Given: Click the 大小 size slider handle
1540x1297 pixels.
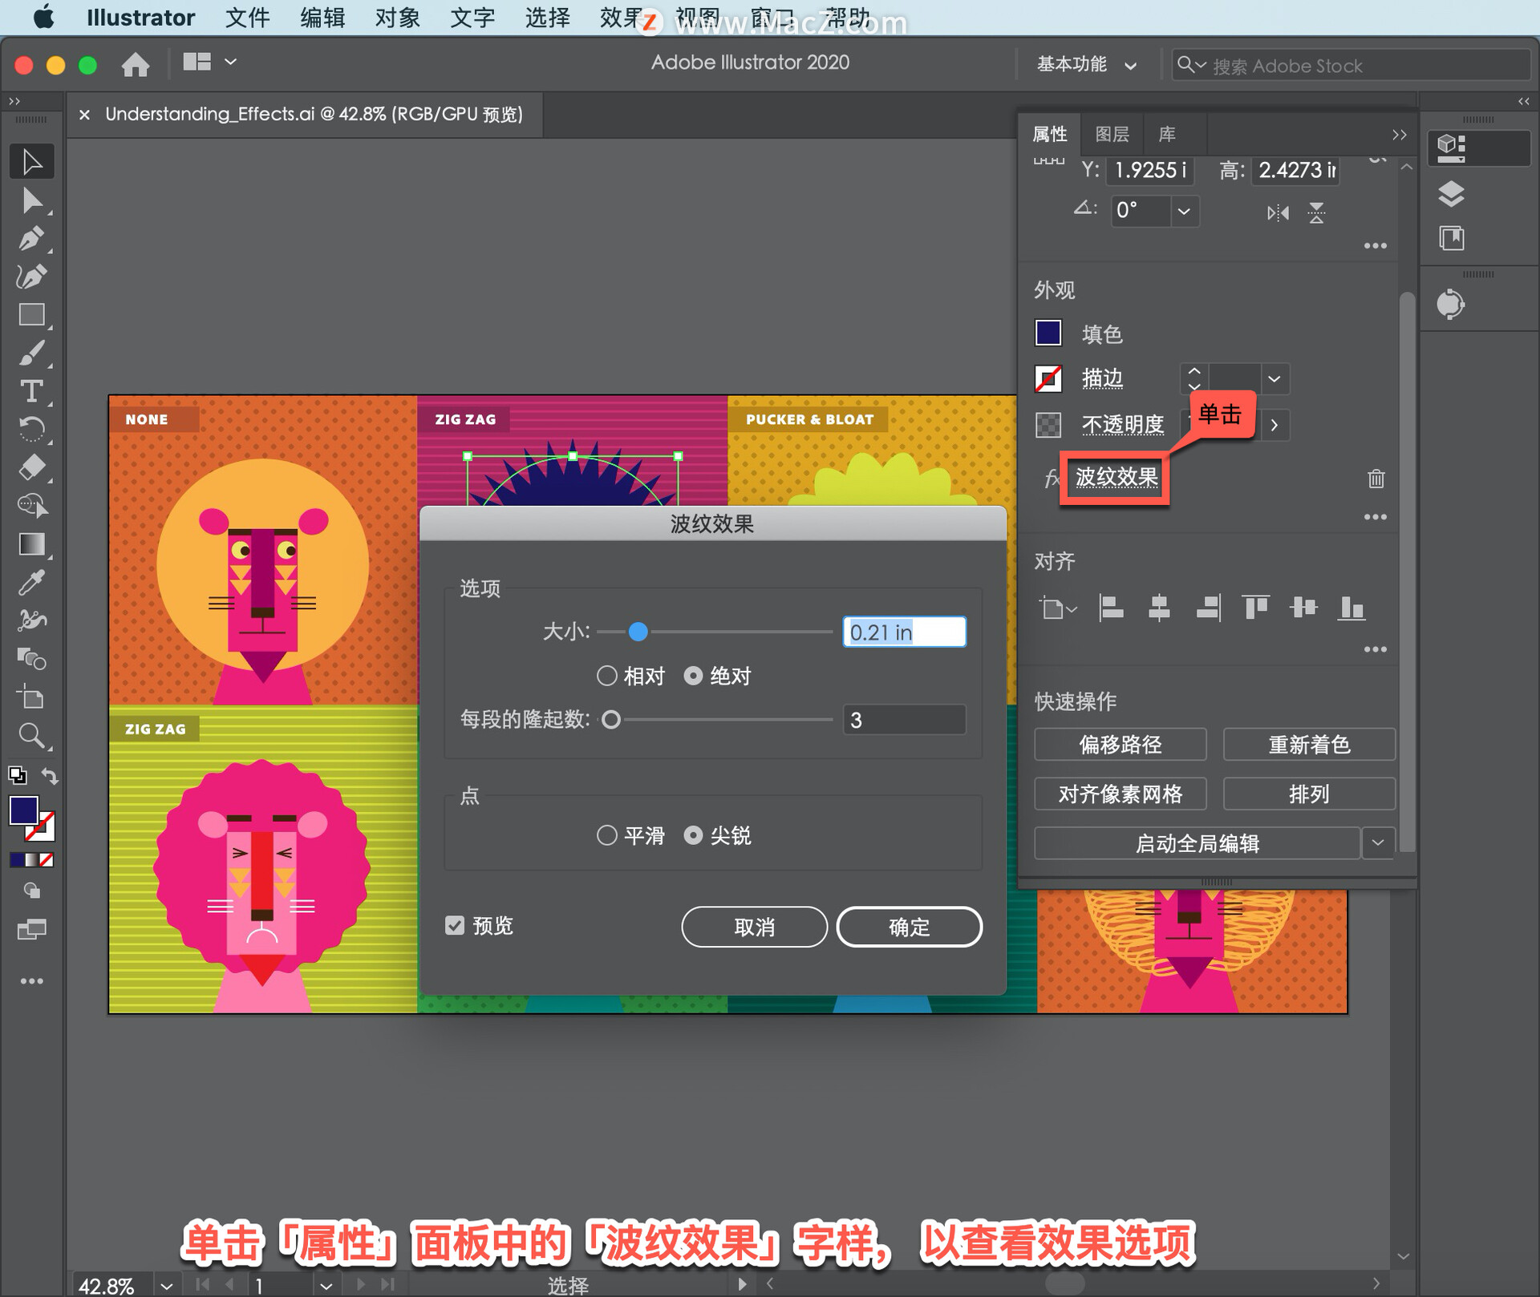Looking at the screenshot, I should tap(638, 632).
